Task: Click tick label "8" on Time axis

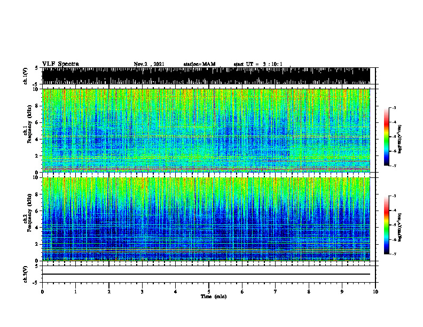Action: click(x=309, y=292)
